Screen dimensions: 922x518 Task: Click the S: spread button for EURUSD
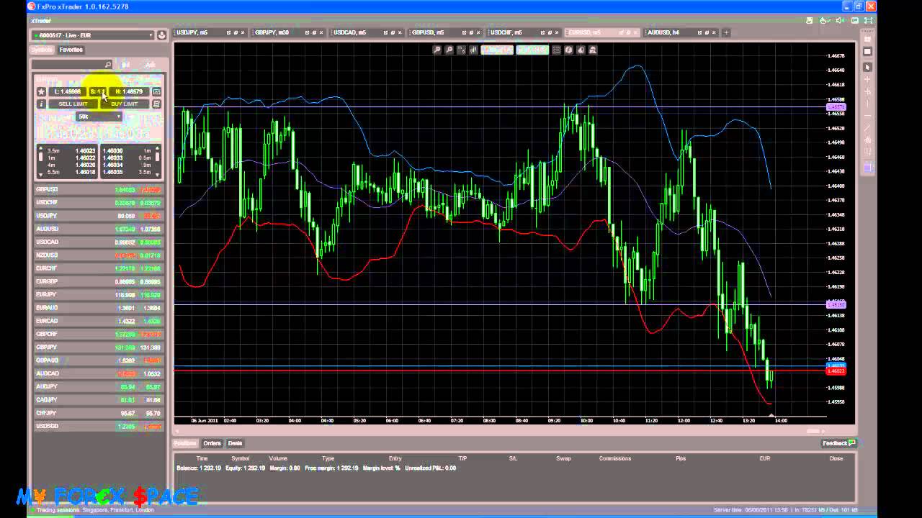pyautogui.click(x=98, y=92)
